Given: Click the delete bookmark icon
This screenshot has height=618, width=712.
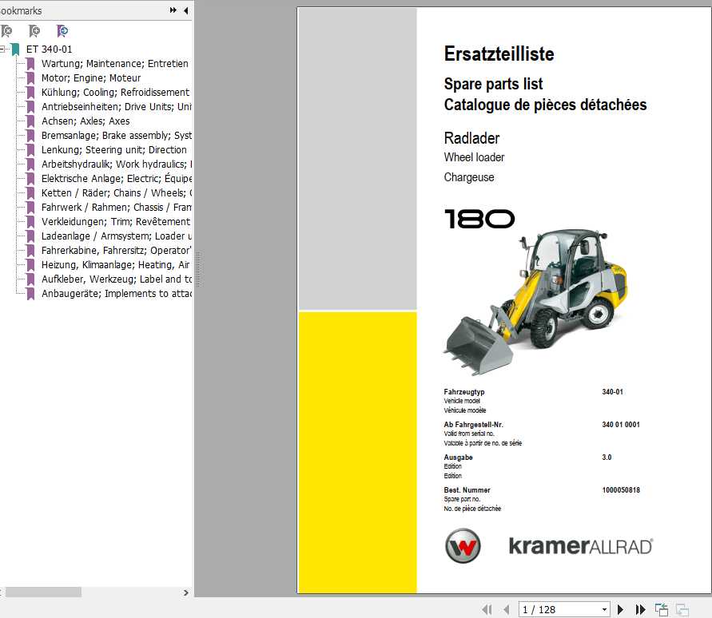Looking at the screenshot, I should [6, 31].
